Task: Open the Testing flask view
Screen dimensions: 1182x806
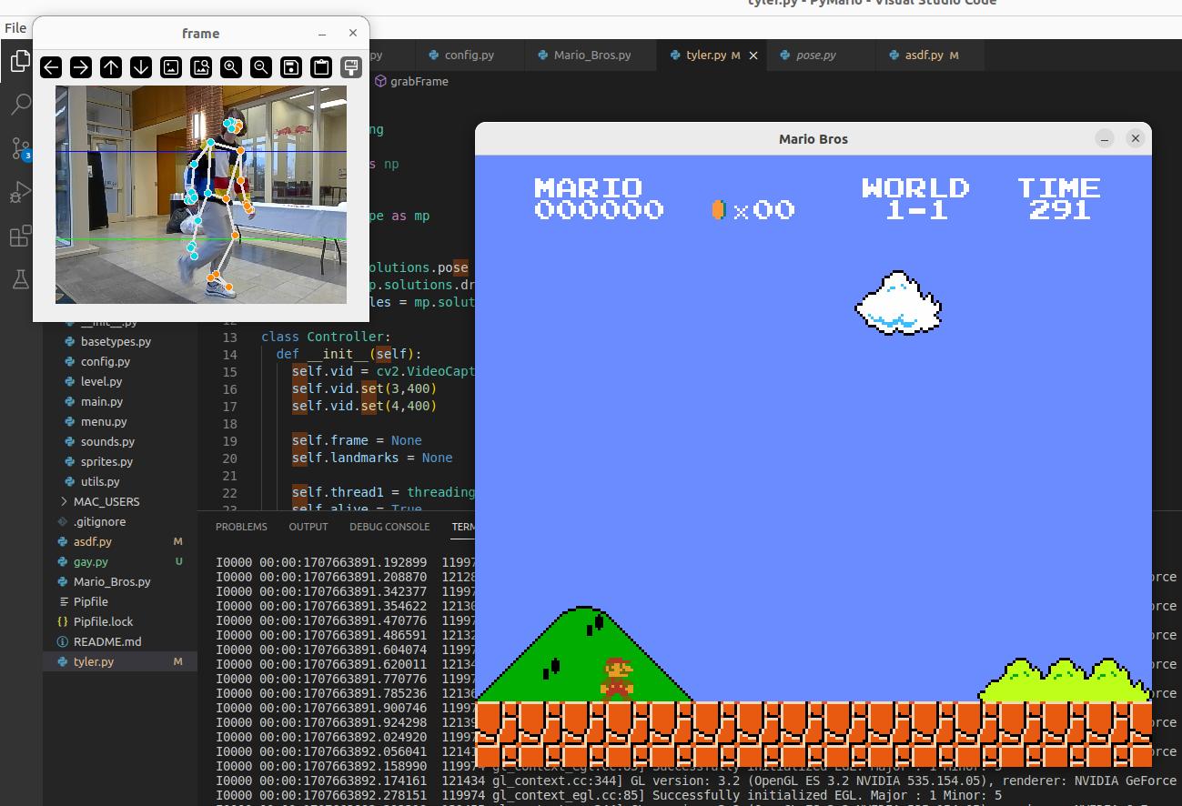Action: [20, 279]
